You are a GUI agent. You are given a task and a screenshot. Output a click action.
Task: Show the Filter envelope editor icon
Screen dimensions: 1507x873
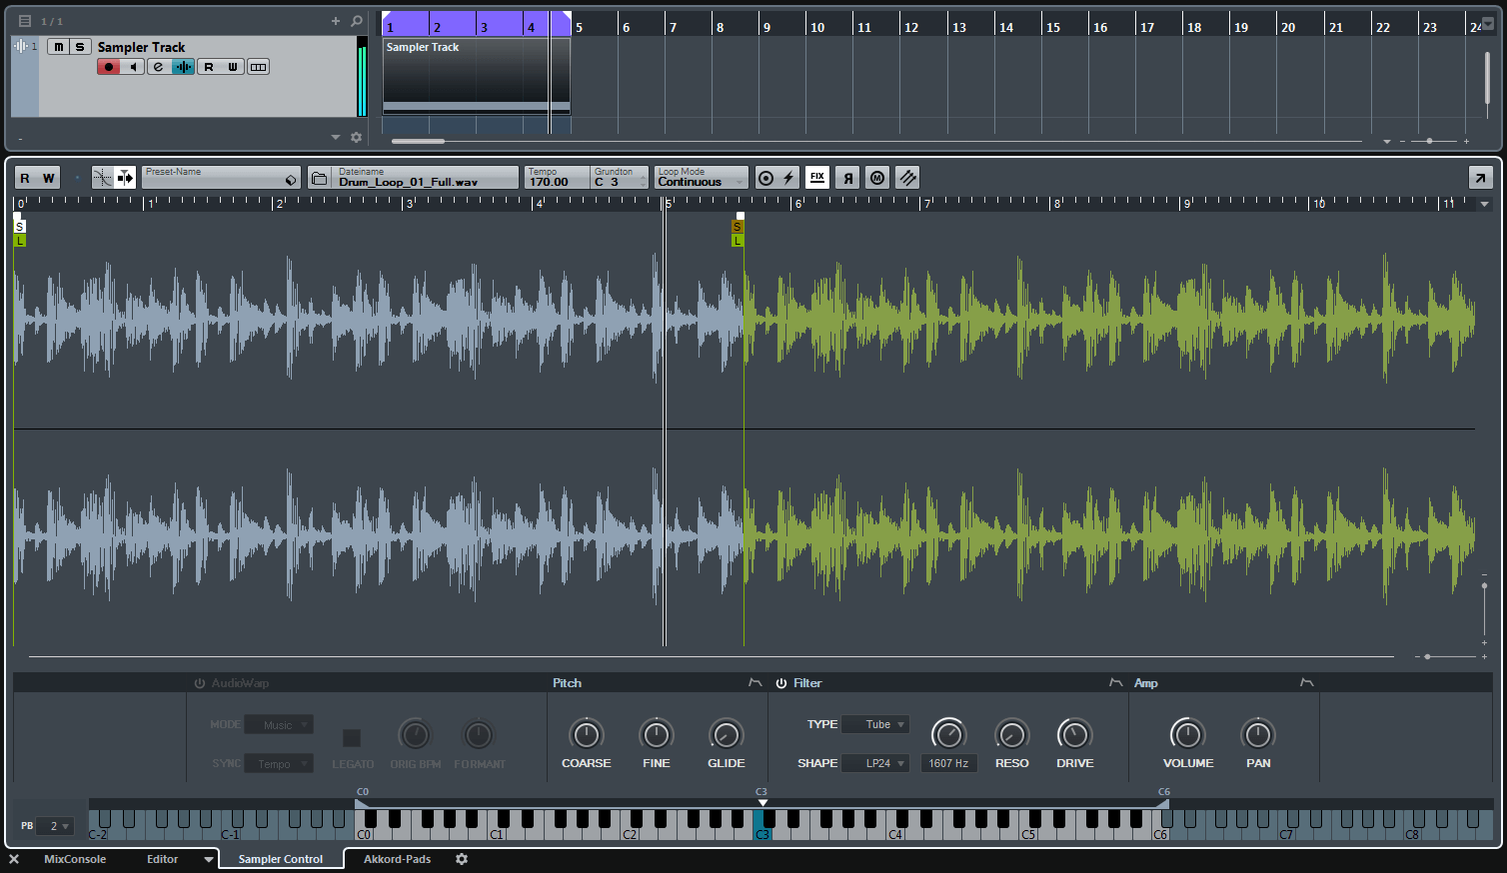(x=1115, y=682)
